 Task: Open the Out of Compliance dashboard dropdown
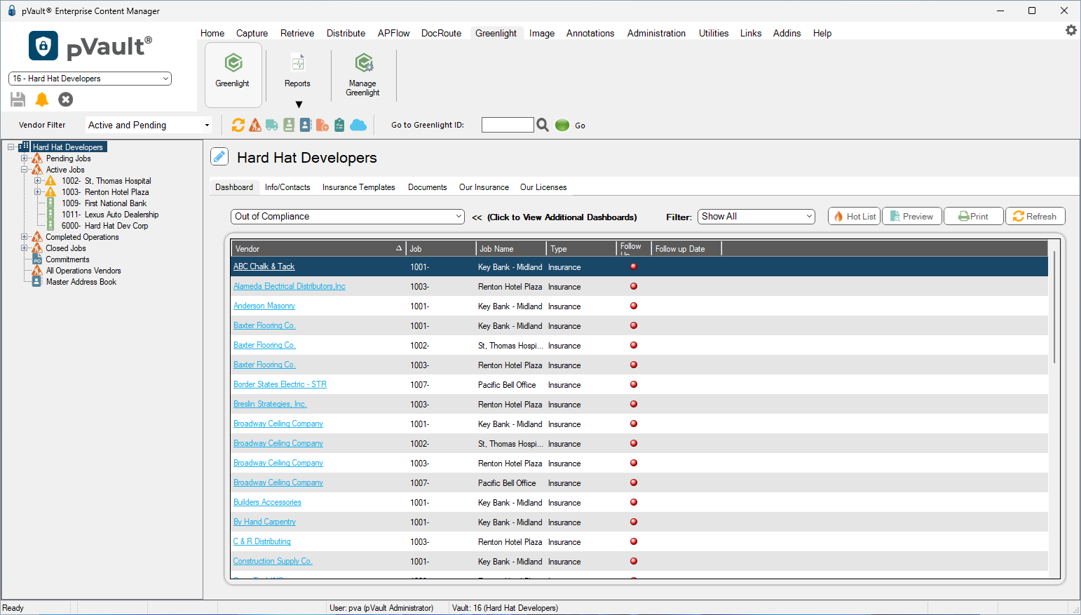pyautogui.click(x=348, y=217)
